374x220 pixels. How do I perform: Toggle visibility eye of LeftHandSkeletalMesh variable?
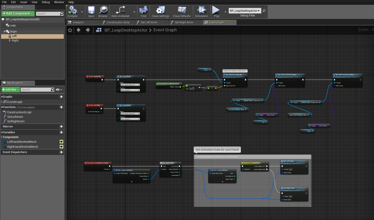(x=61, y=142)
